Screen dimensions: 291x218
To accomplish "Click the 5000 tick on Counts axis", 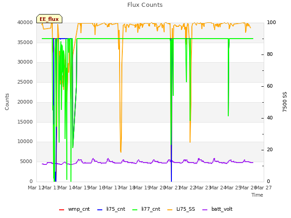I will click(x=26, y=162).
